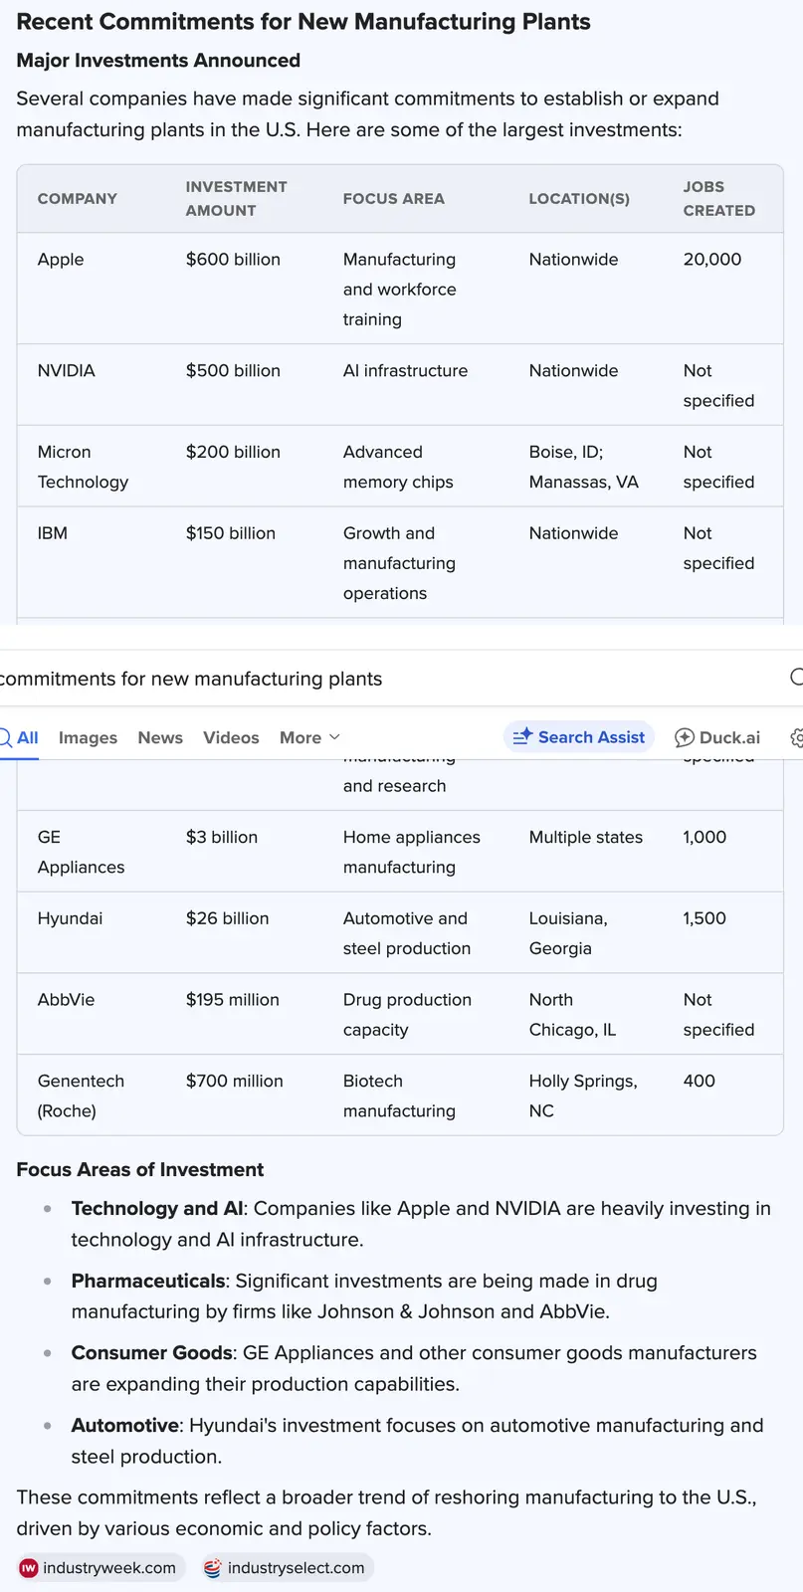The width and height of the screenshot is (803, 1592).
Task: Click the Search Assist sparkle icon
Action: tap(522, 737)
